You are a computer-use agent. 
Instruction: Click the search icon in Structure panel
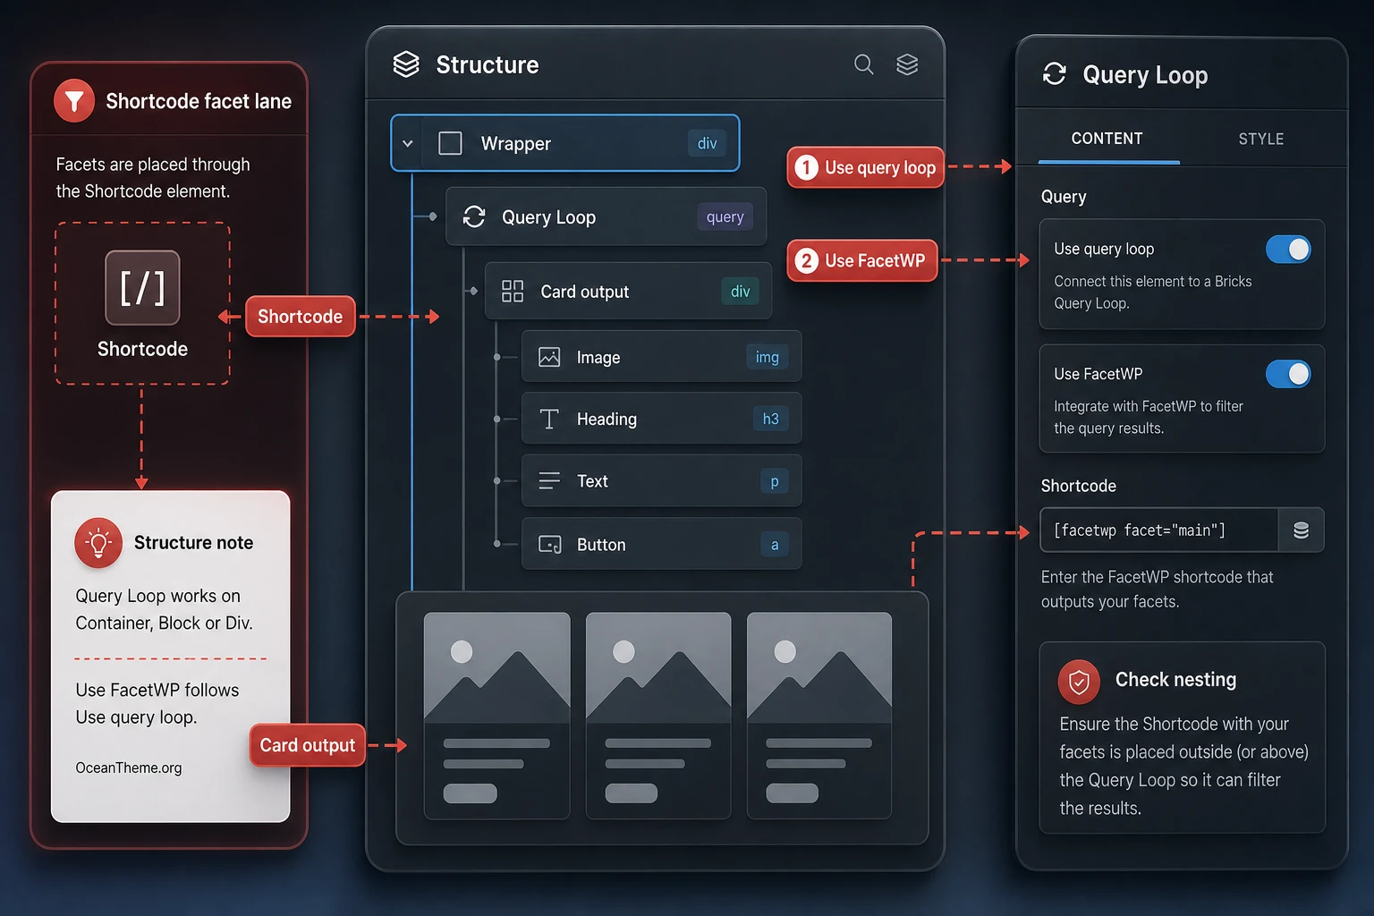863,64
